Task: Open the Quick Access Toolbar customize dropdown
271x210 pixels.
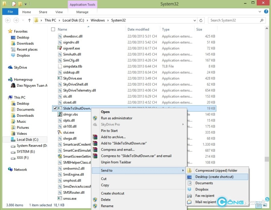Action: (26, 4)
